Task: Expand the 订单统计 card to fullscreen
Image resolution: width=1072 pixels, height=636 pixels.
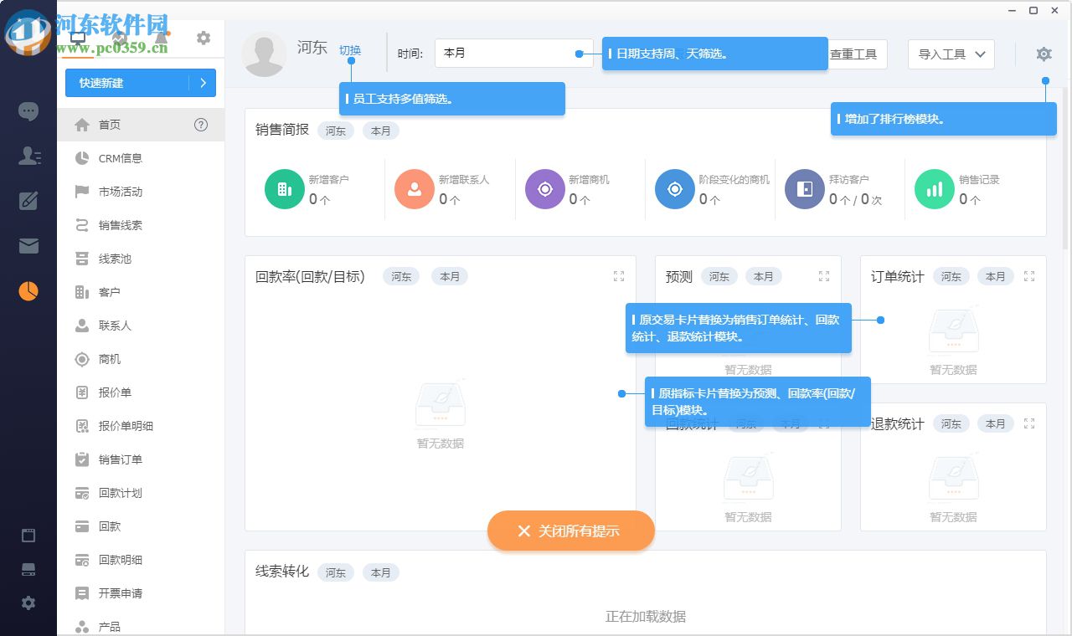Action: click(x=1028, y=275)
